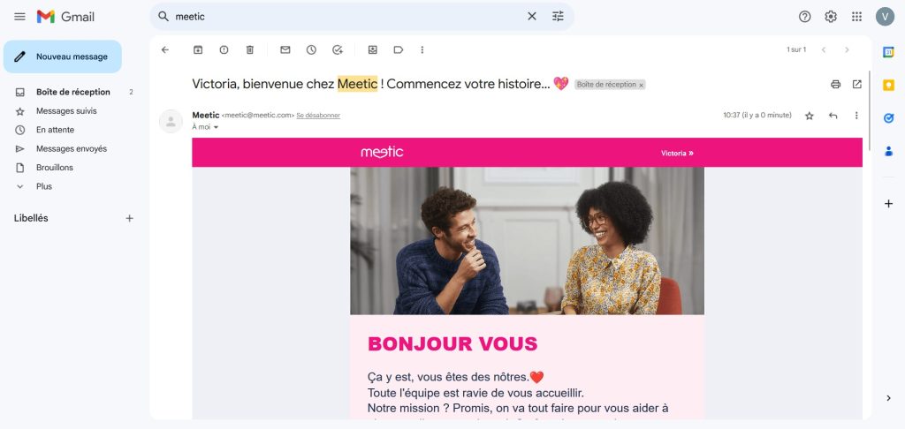This screenshot has height=429, width=905.
Task: Open the email in new window
Action: [x=856, y=84]
